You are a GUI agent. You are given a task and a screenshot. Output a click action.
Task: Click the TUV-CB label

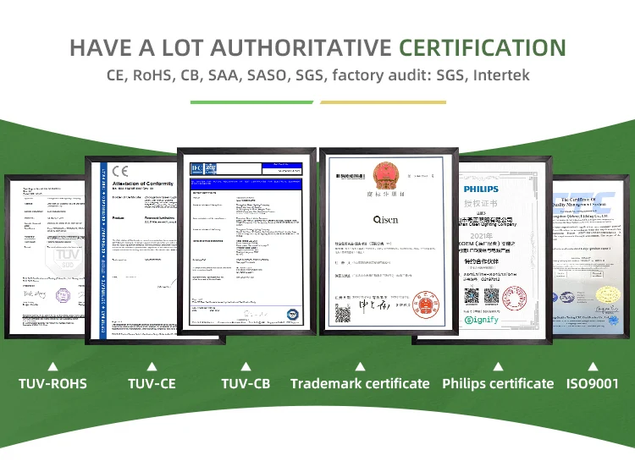(x=246, y=383)
